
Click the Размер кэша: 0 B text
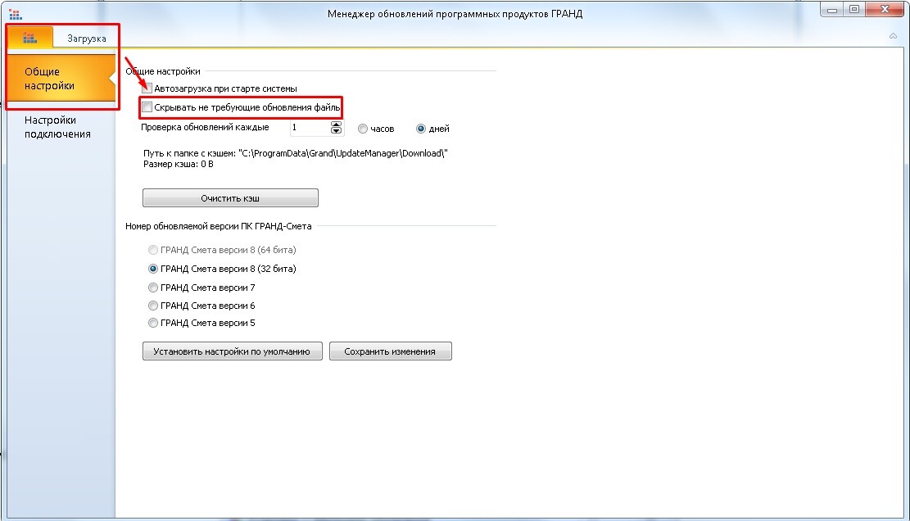179,164
